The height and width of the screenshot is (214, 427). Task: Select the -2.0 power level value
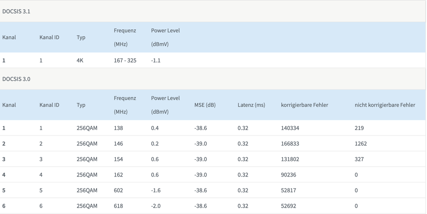tap(156, 206)
